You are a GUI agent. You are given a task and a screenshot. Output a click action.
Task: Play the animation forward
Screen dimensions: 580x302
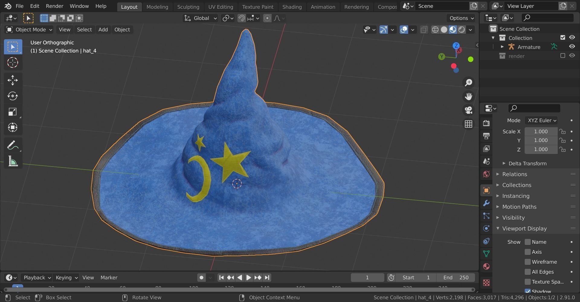tap(249, 278)
